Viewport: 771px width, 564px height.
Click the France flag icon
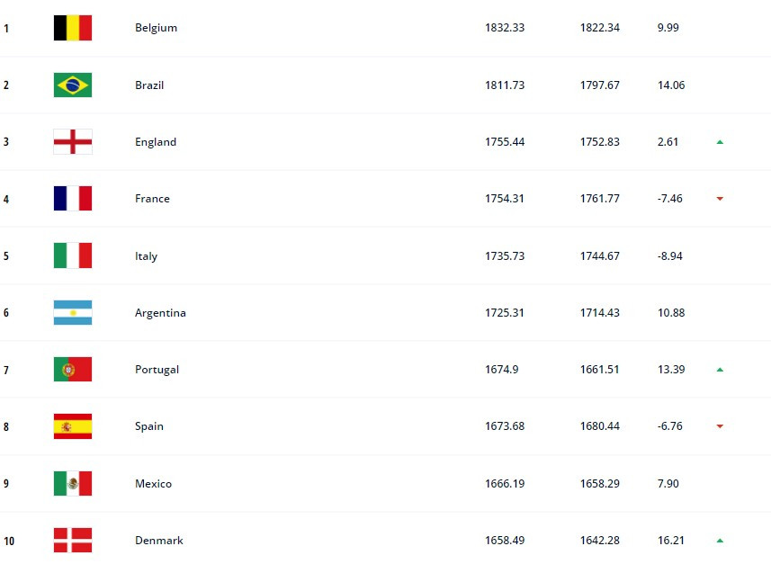point(73,199)
